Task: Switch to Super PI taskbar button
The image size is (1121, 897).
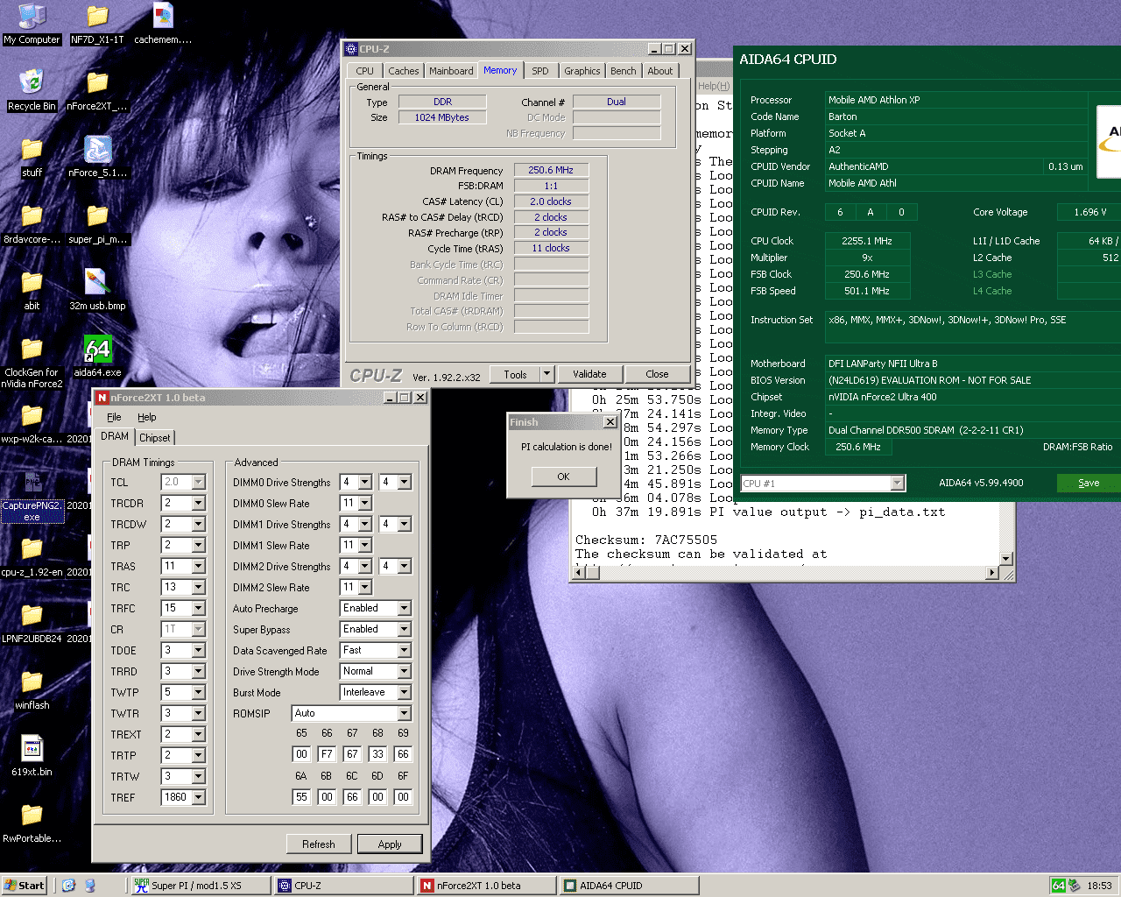Action: pyautogui.click(x=200, y=886)
